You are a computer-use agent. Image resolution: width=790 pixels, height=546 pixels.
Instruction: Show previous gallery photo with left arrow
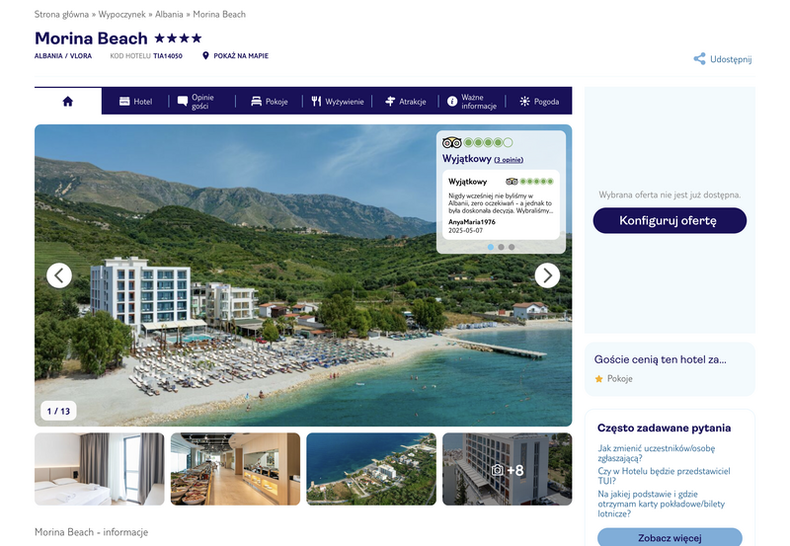[x=59, y=275]
